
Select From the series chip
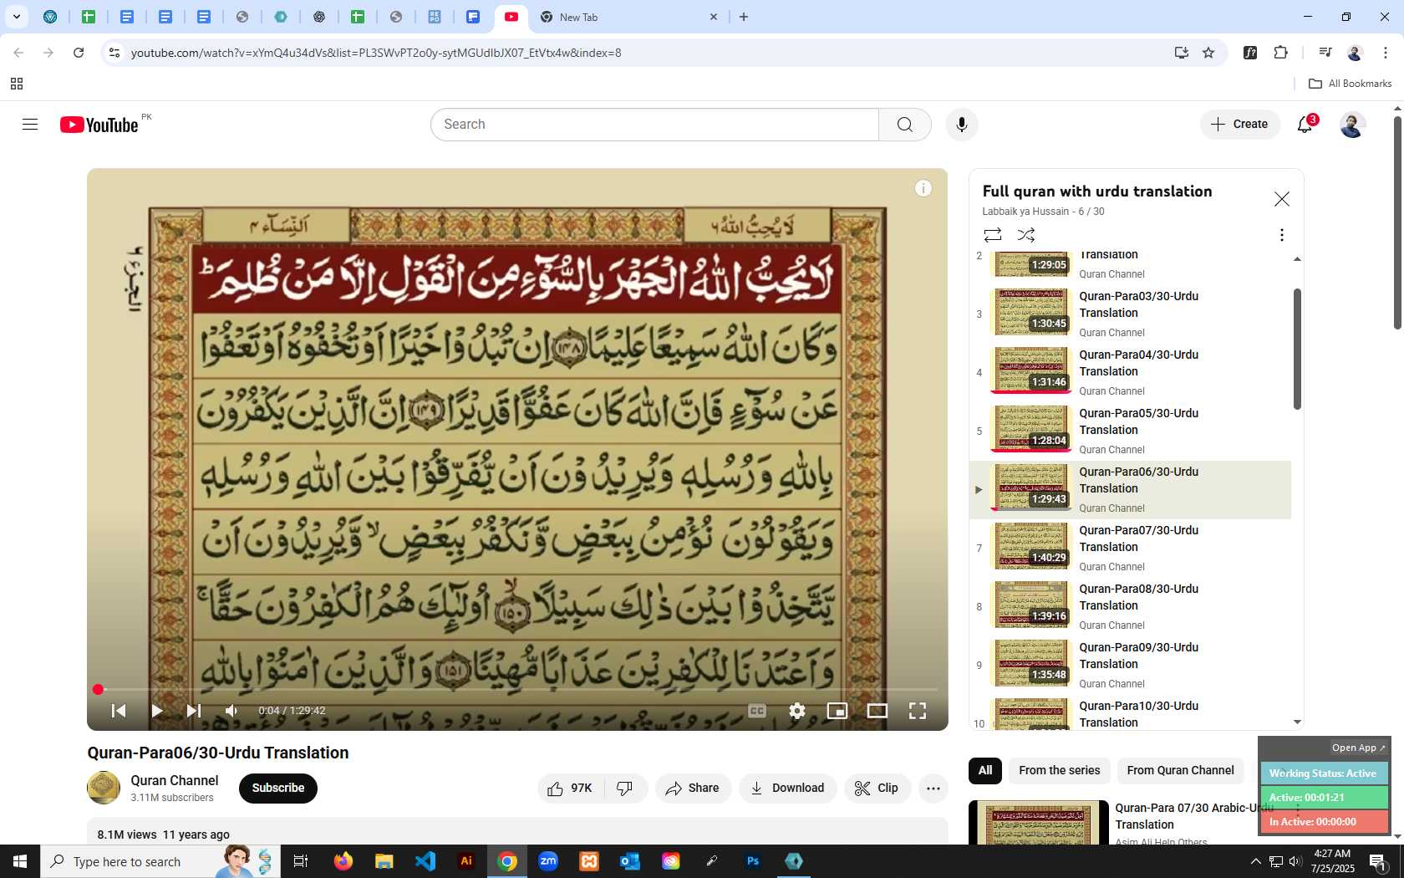(1059, 771)
